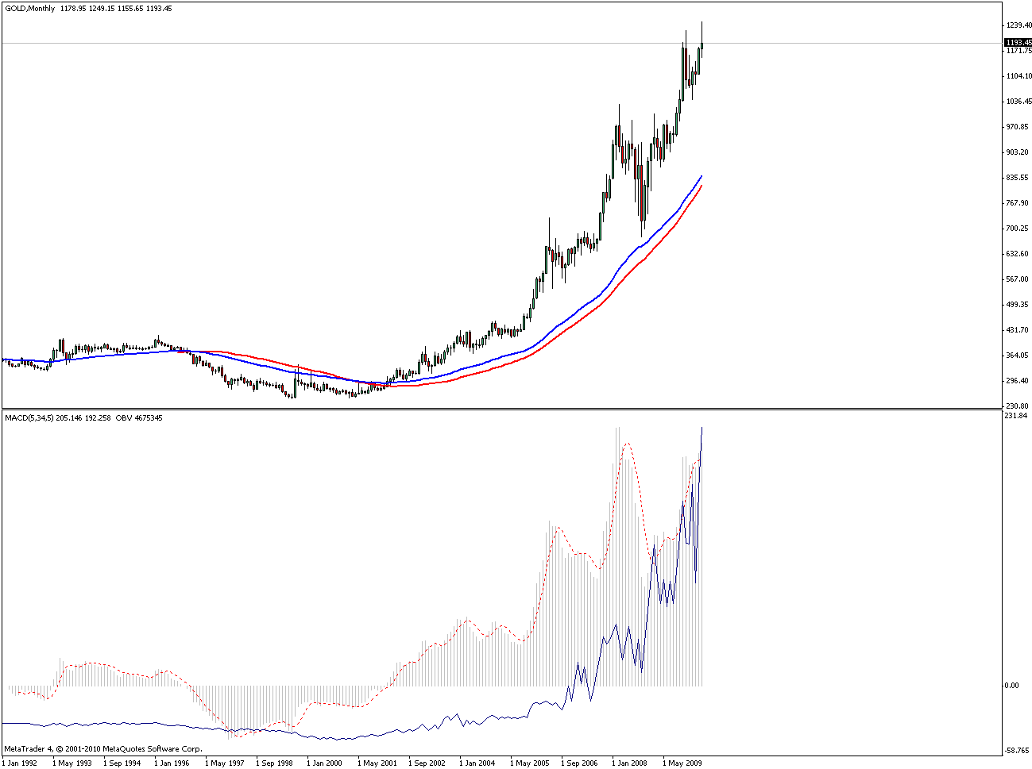Click the 0.00 indicator scale value
The width and height of the screenshot is (1032, 769).
coord(1012,686)
